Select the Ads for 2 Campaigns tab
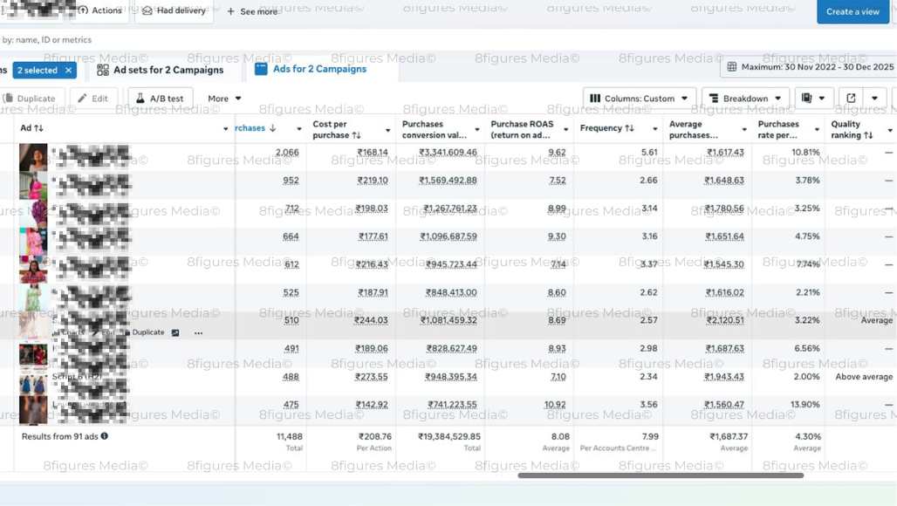 point(311,69)
